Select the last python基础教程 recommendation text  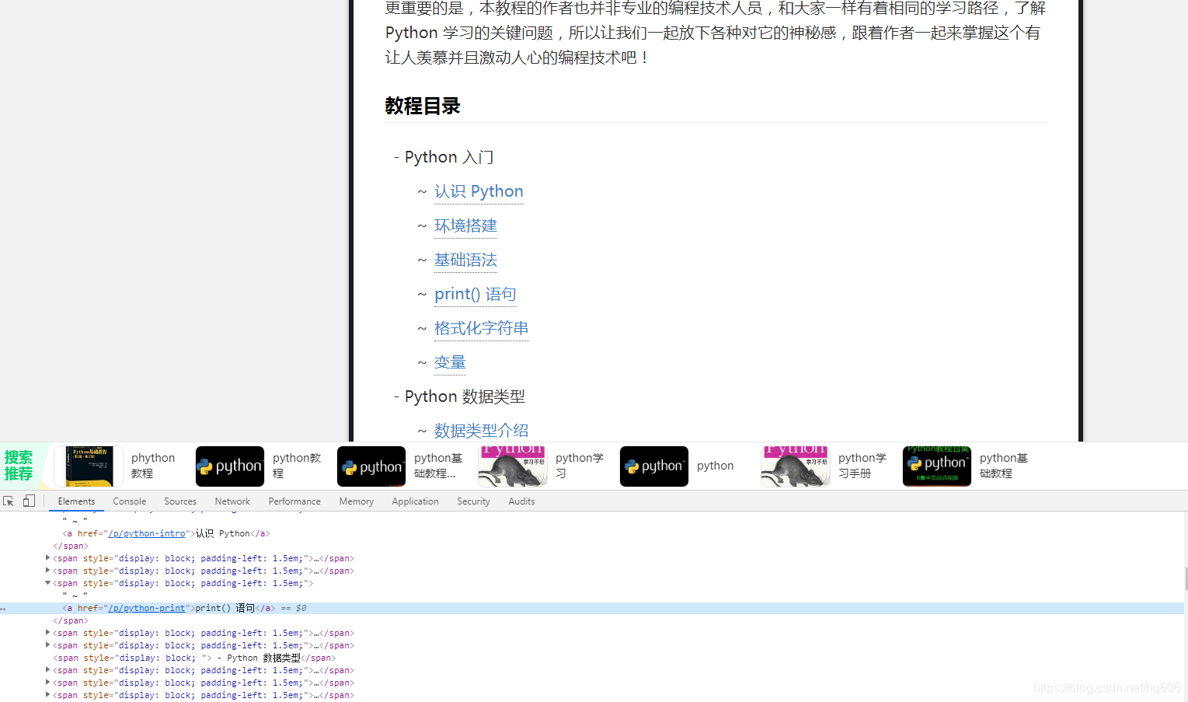(1004, 466)
